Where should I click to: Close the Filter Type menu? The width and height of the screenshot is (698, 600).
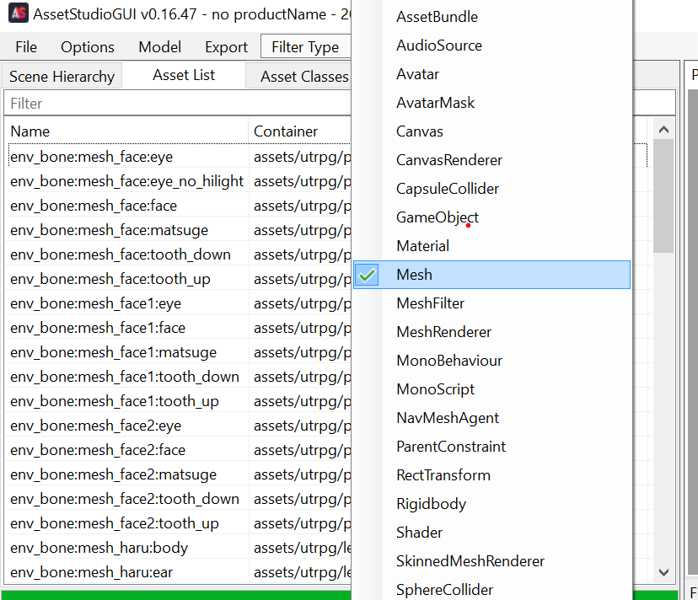click(x=305, y=46)
